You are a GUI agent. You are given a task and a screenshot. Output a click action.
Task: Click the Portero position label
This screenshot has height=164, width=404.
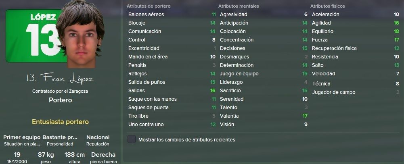[60, 100]
